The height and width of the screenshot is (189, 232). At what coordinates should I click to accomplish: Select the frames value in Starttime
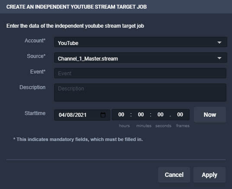180,115
